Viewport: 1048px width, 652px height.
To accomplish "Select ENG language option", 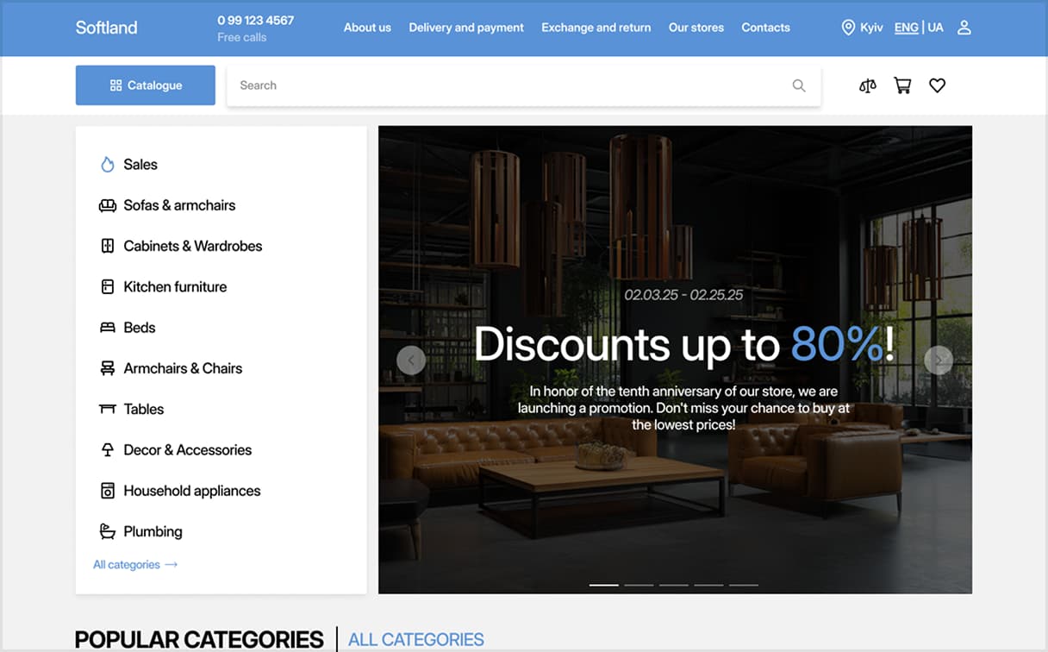I will [x=906, y=28].
